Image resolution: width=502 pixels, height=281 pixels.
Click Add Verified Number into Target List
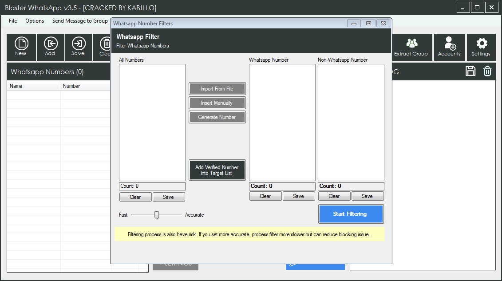tap(217, 170)
